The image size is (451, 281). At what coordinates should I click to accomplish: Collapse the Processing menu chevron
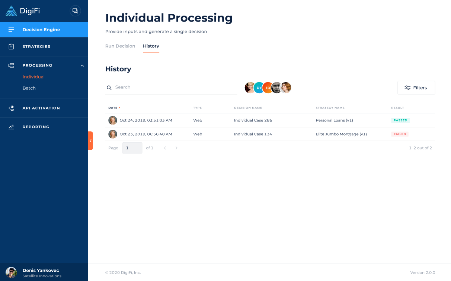82,65
